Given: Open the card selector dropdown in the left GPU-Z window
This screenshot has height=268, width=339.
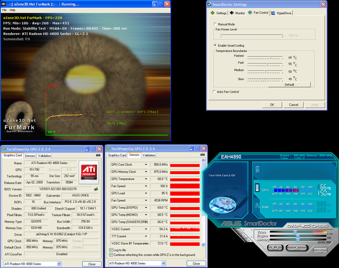Looking at the screenshot, I should 59,264.
